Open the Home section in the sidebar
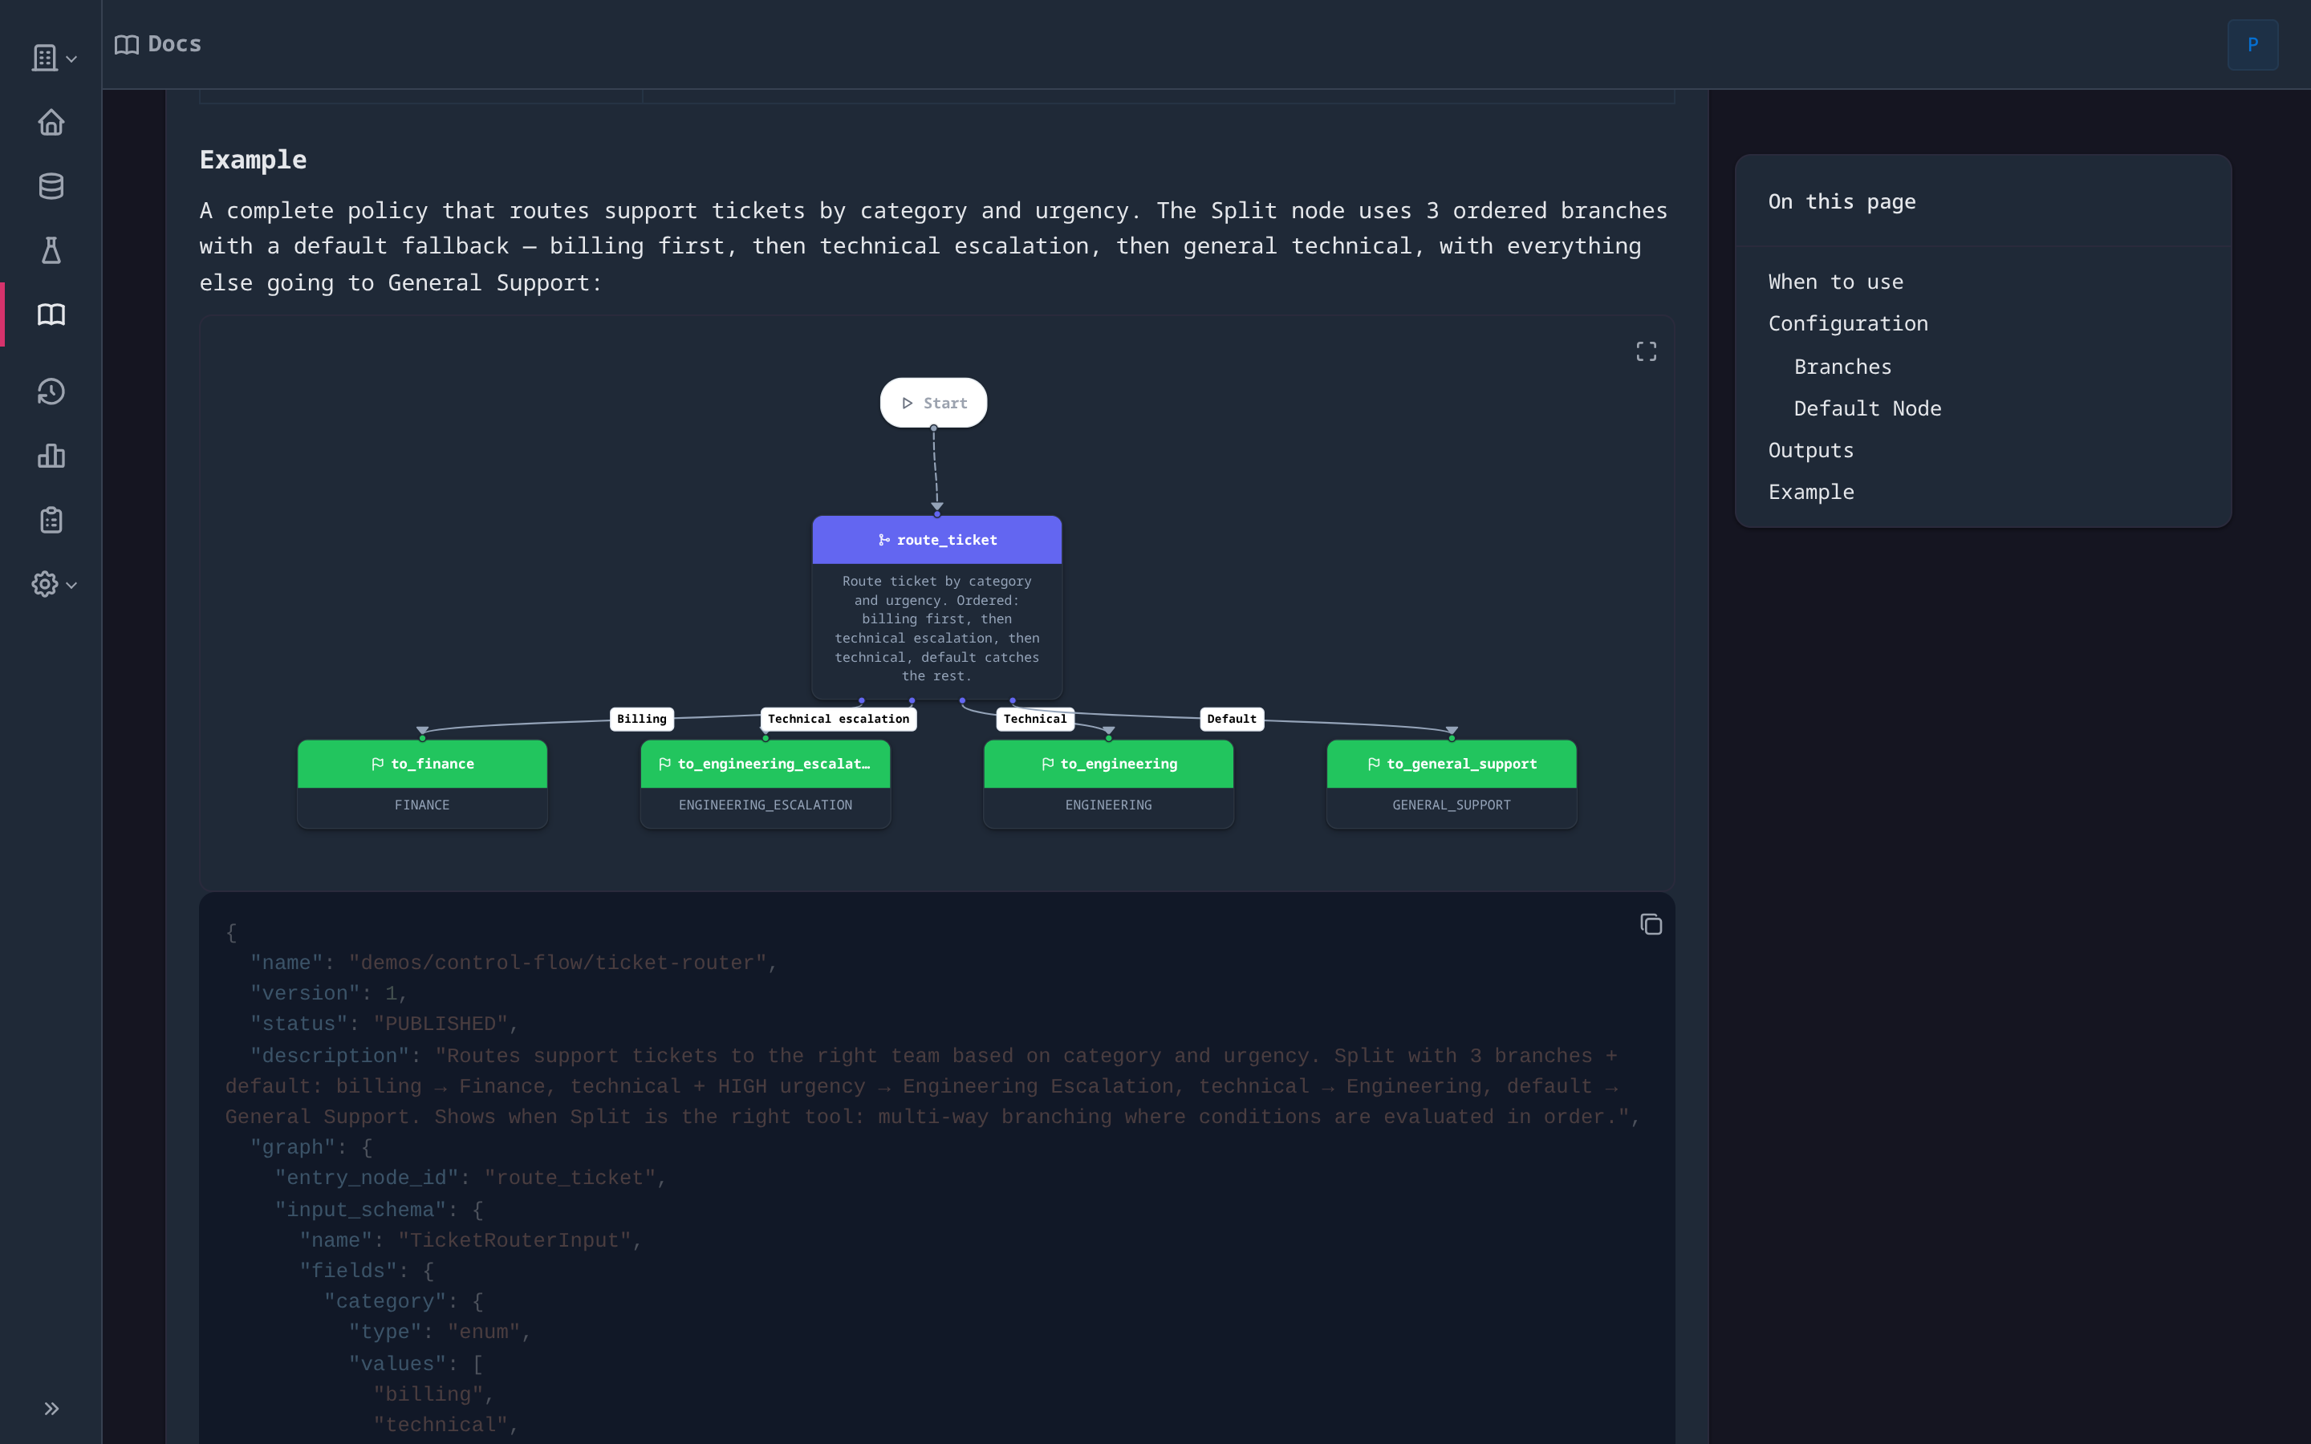 (51, 124)
